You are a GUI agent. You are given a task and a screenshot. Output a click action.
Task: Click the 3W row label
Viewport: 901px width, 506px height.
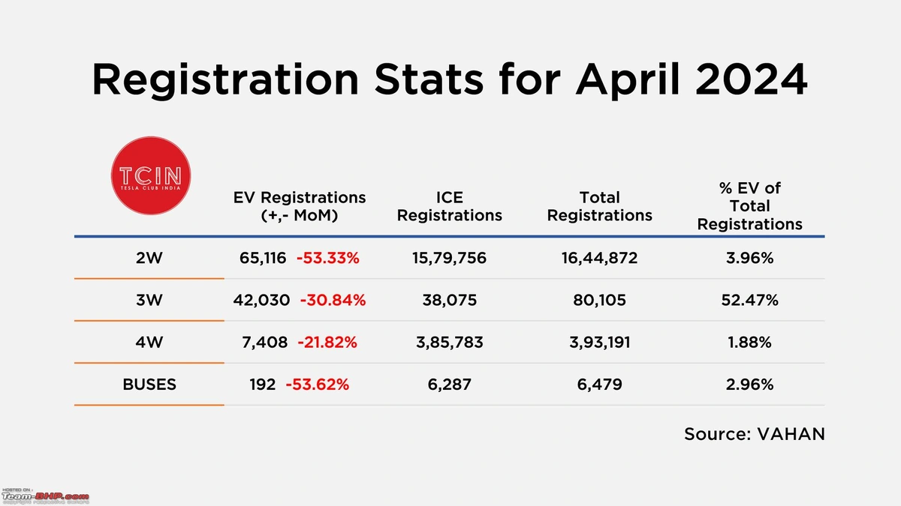[x=149, y=301]
